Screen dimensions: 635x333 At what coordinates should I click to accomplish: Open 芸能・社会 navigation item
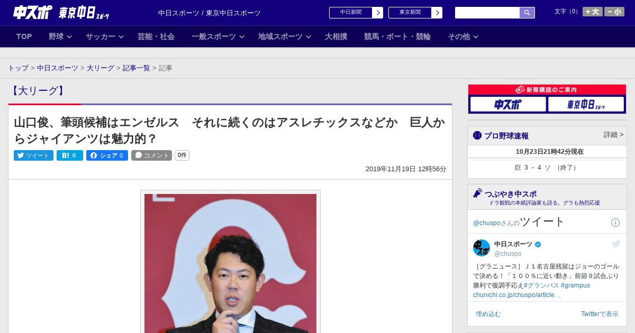coord(156,36)
